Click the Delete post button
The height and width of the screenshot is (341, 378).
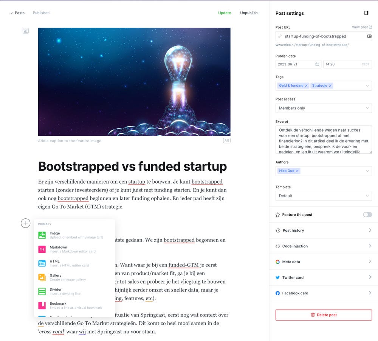324,315
